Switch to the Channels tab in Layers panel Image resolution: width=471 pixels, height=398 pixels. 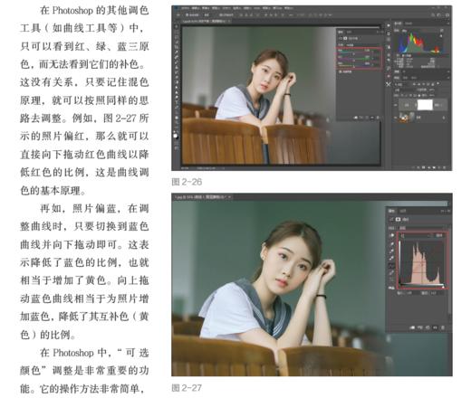click(405, 78)
